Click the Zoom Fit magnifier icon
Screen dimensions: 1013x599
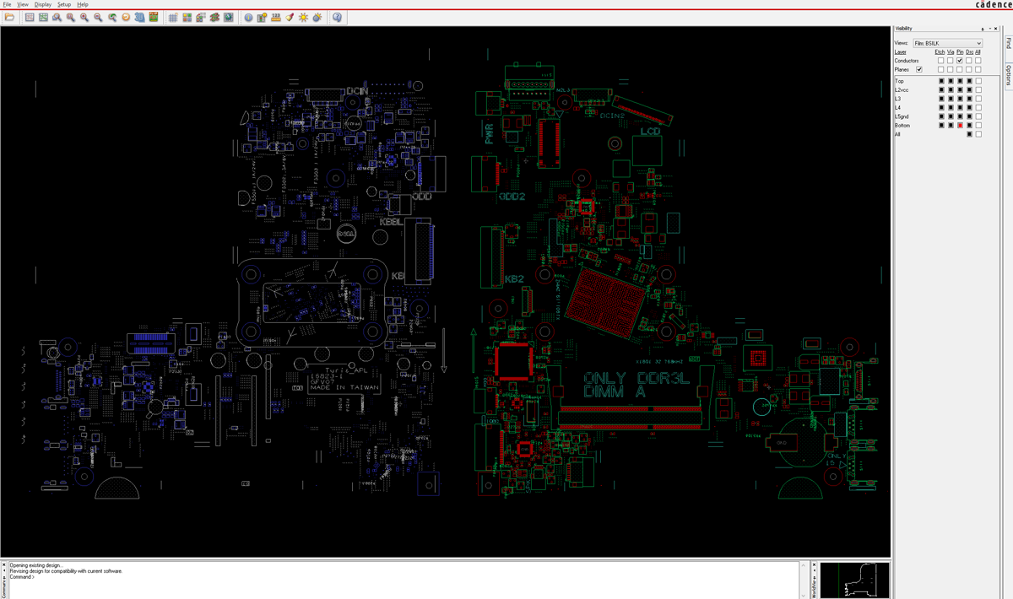[71, 17]
